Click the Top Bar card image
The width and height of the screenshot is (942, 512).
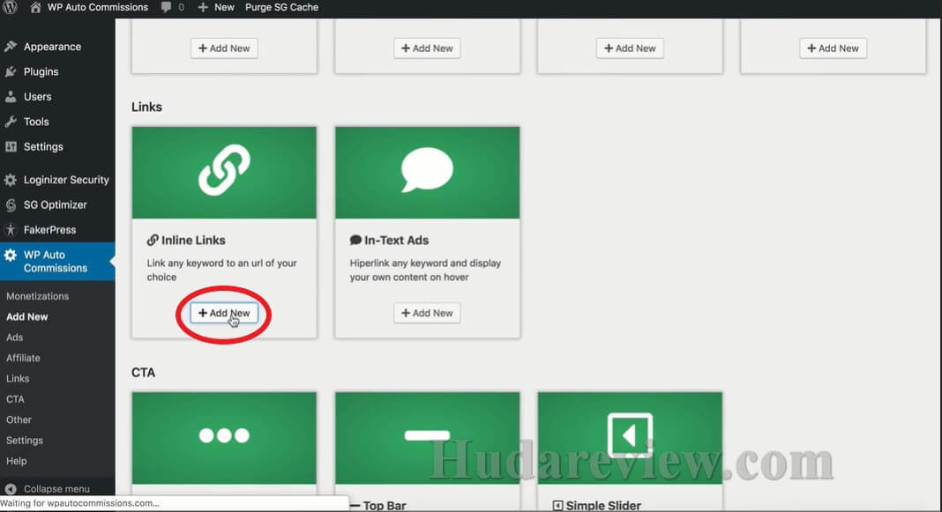coord(427,438)
